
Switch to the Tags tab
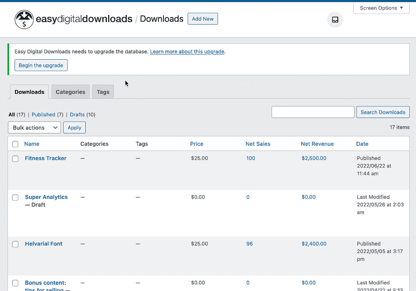[103, 92]
